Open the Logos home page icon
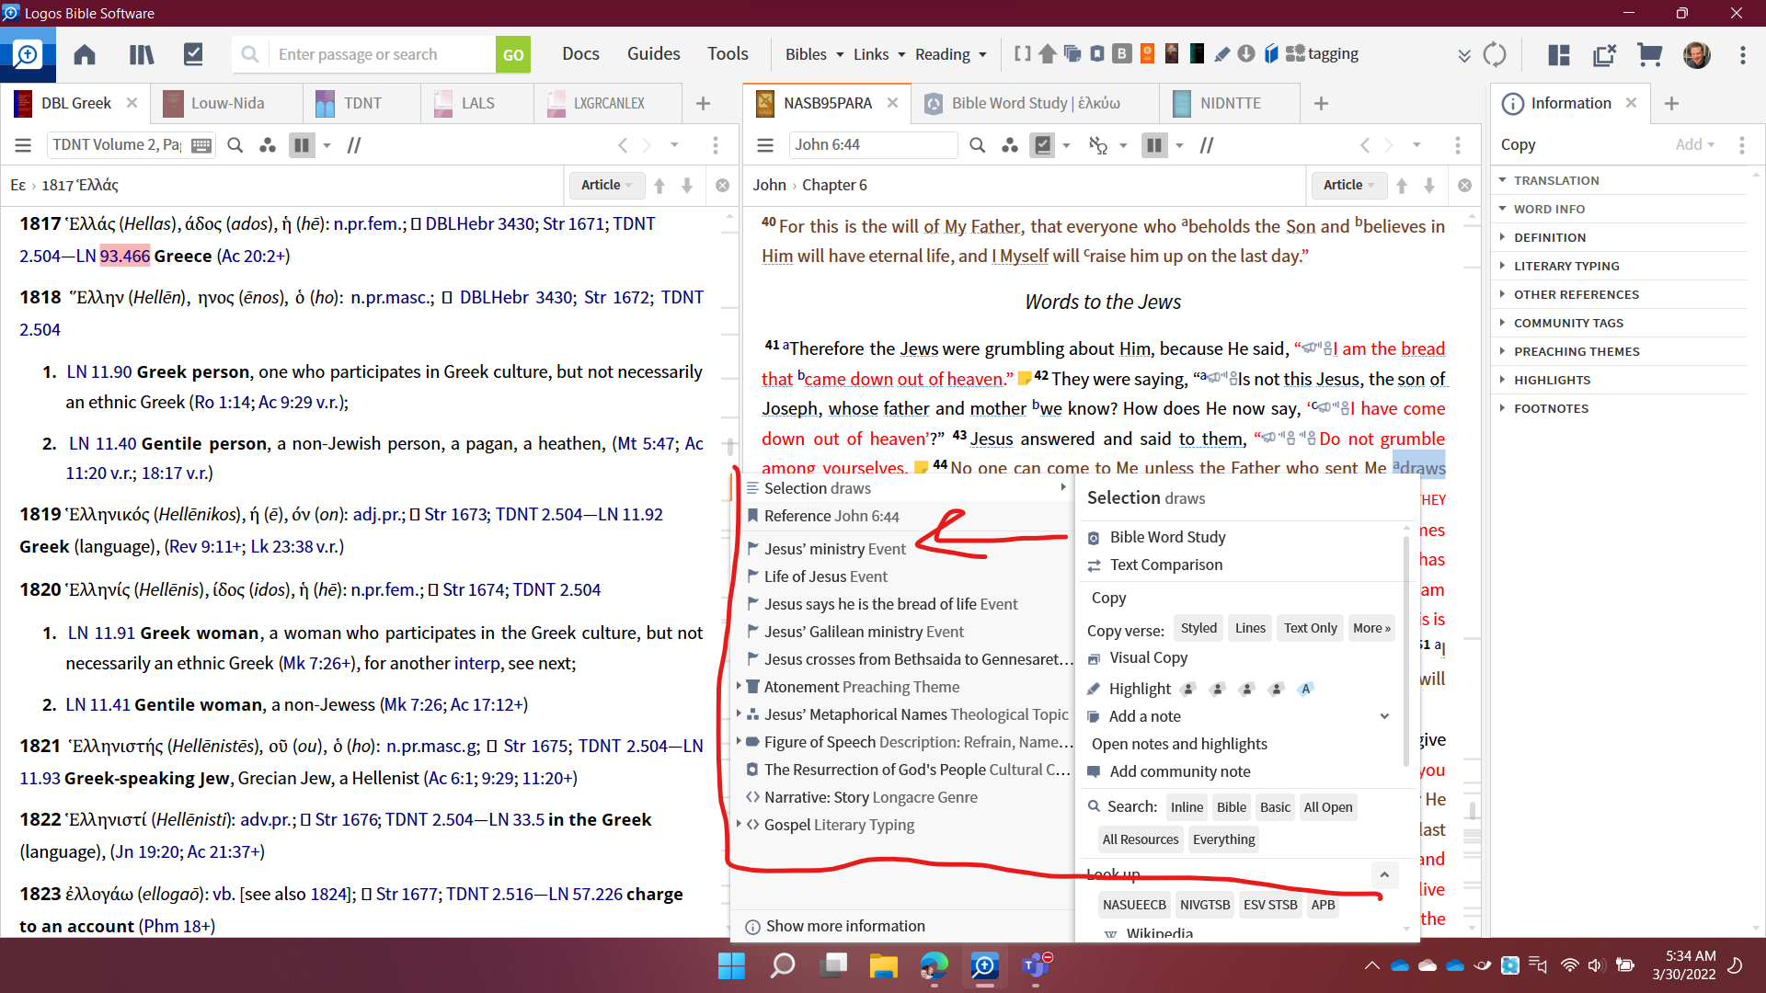The image size is (1766, 993). (x=85, y=54)
